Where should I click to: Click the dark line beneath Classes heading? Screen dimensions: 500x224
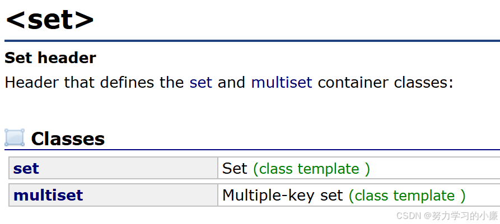pyautogui.click(x=252, y=150)
